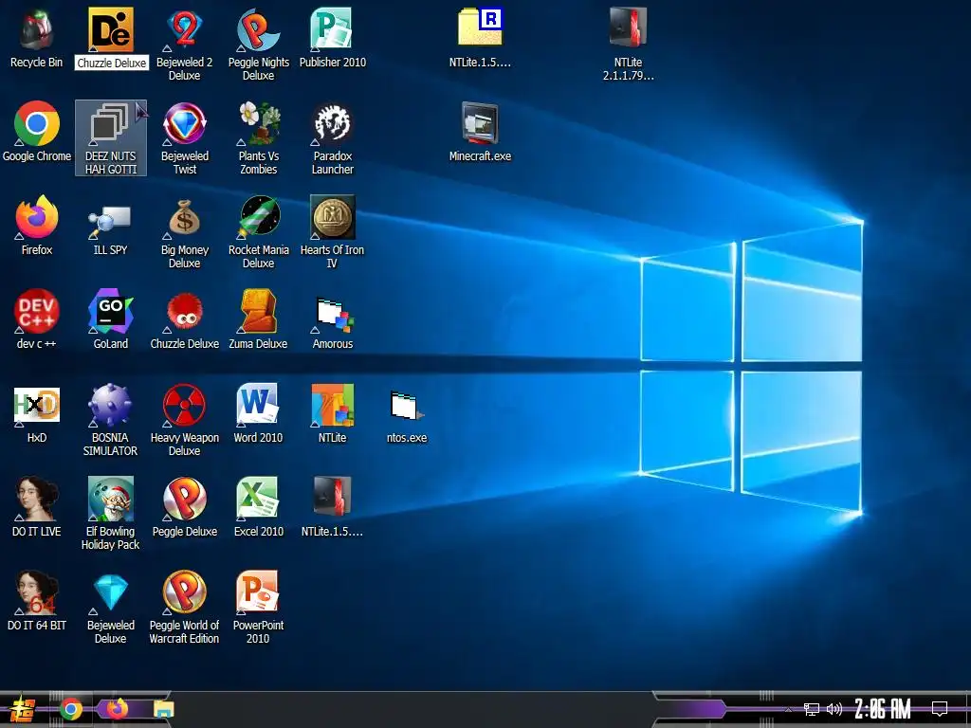
Task: Select the Bejeweled Twist shortcut
Action: 185,137
